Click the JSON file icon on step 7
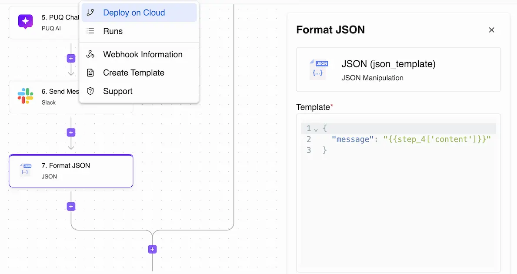The image size is (517, 274). [x=26, y=170]
